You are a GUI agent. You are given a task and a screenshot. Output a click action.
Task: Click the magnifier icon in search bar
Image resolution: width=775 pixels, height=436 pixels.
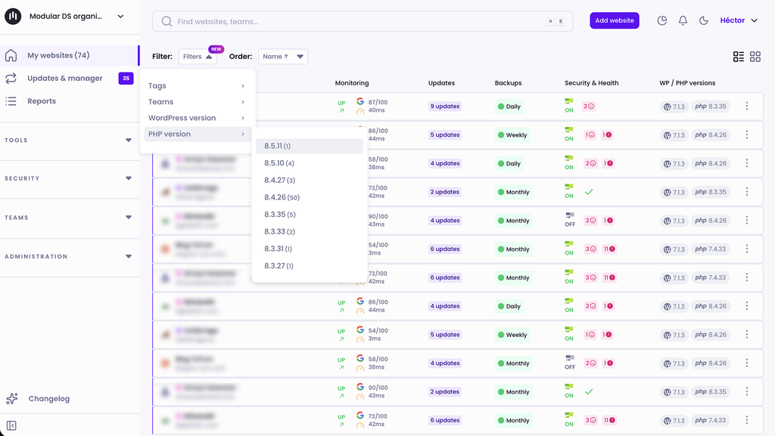click(167, 21)
